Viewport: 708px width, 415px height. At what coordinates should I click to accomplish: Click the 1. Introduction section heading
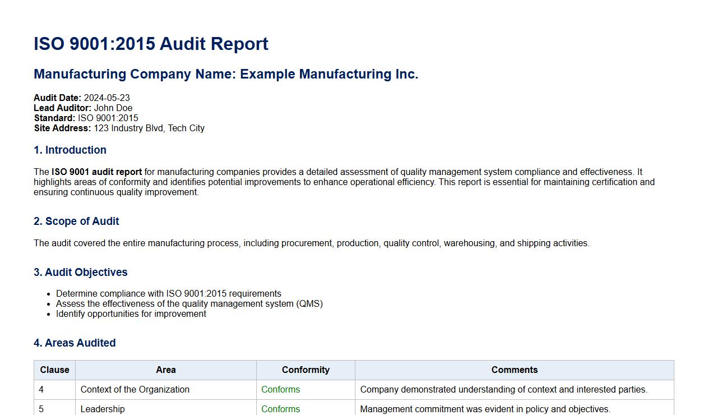click(70, 150)
